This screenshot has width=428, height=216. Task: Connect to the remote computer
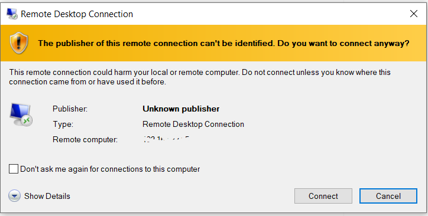tap(323, 196)
